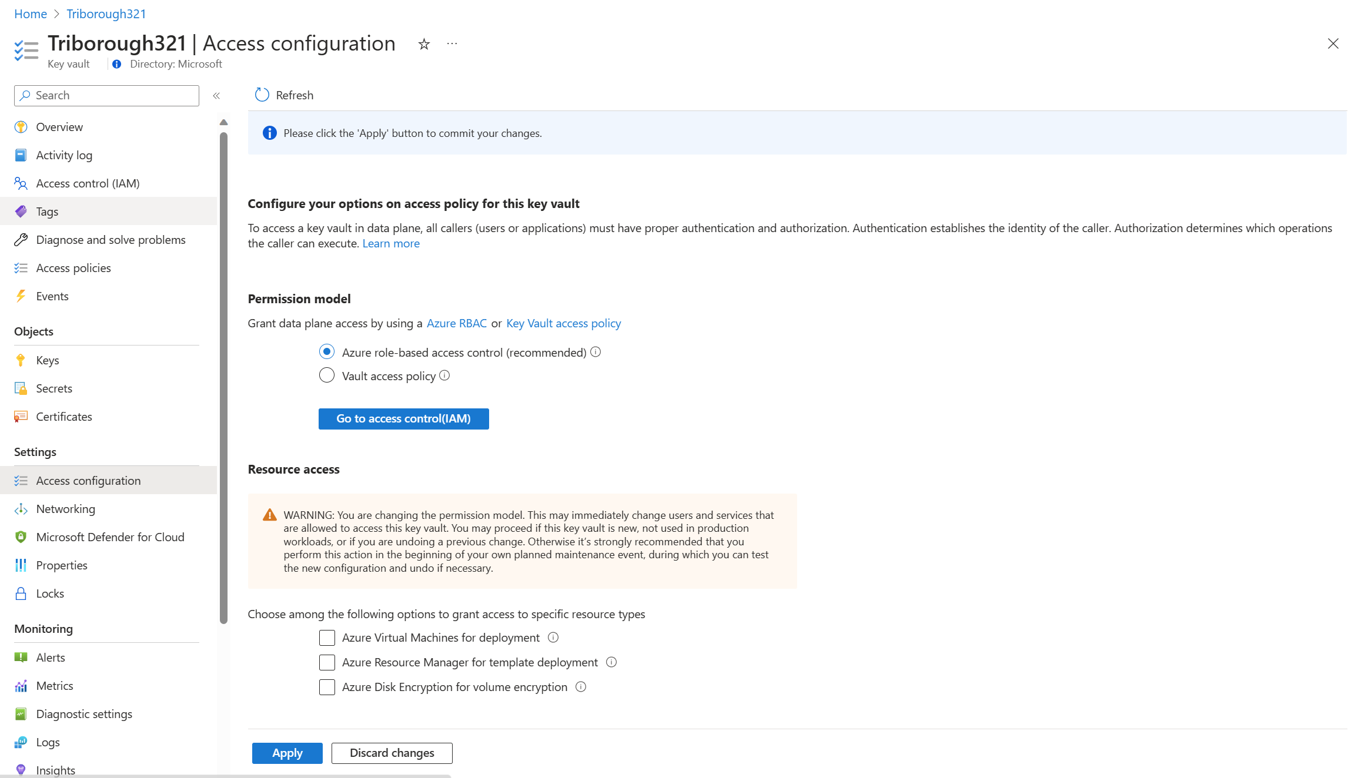This screenshot has width=1358, height=778.
Task: Click the Learn more hyperlink
Action: pyautogui.click(x=391, y=243)
